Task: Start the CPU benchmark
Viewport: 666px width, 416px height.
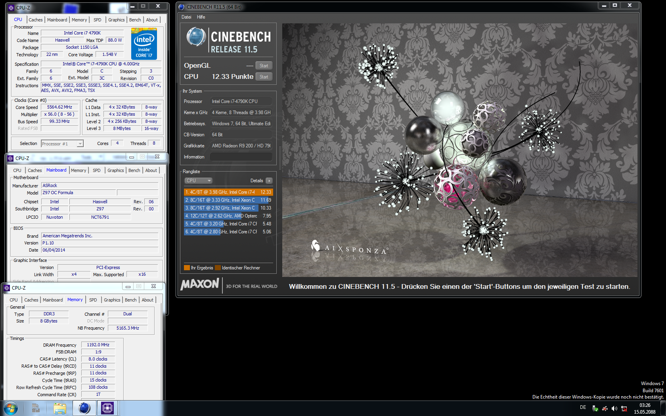Action: tap(264, 77)
